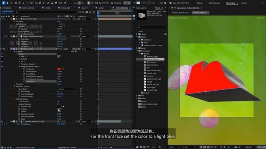Toggle visibility eye of Stroke 1
The width and height of the screenshot is (266, 149).
click(2, 59)
